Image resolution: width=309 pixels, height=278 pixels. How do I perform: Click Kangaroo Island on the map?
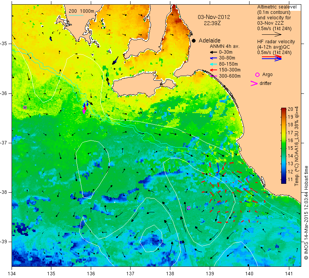click(138, 85)
